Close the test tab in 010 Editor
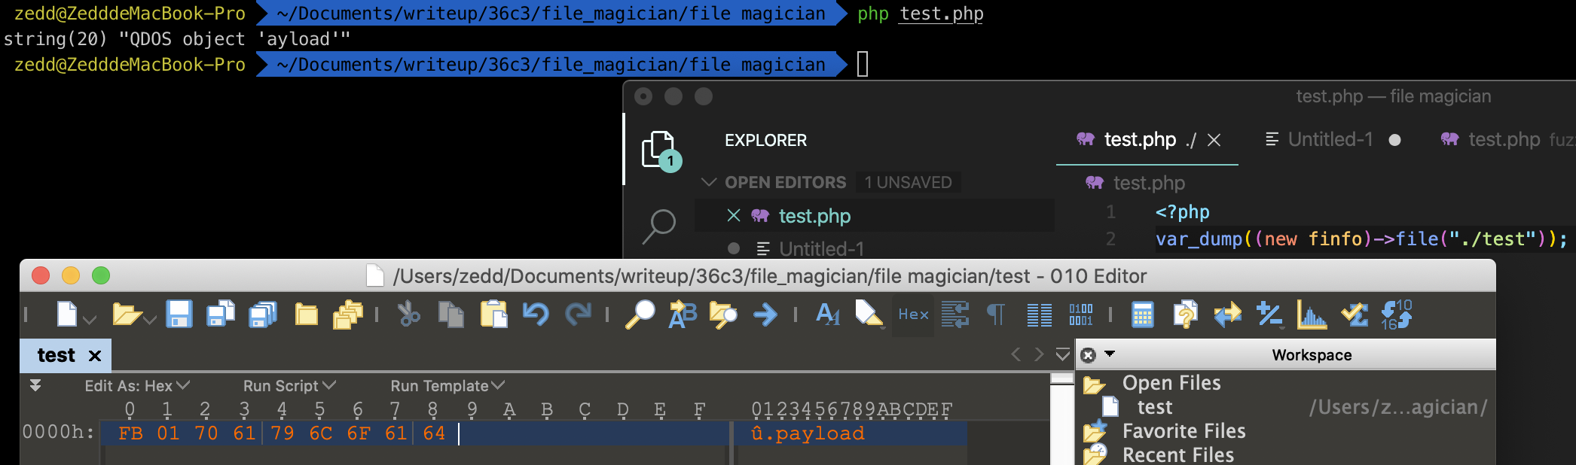The image size is (1576, 465). (x=95, y=356)
